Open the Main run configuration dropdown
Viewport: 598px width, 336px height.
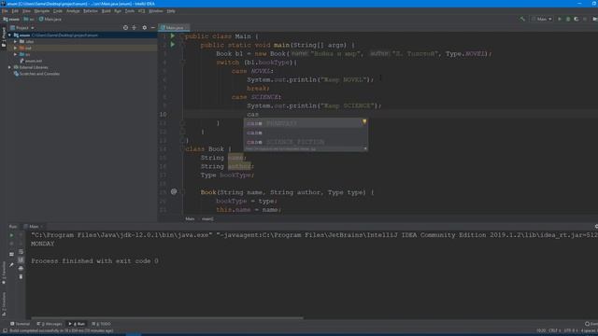[x=542, y=19]
